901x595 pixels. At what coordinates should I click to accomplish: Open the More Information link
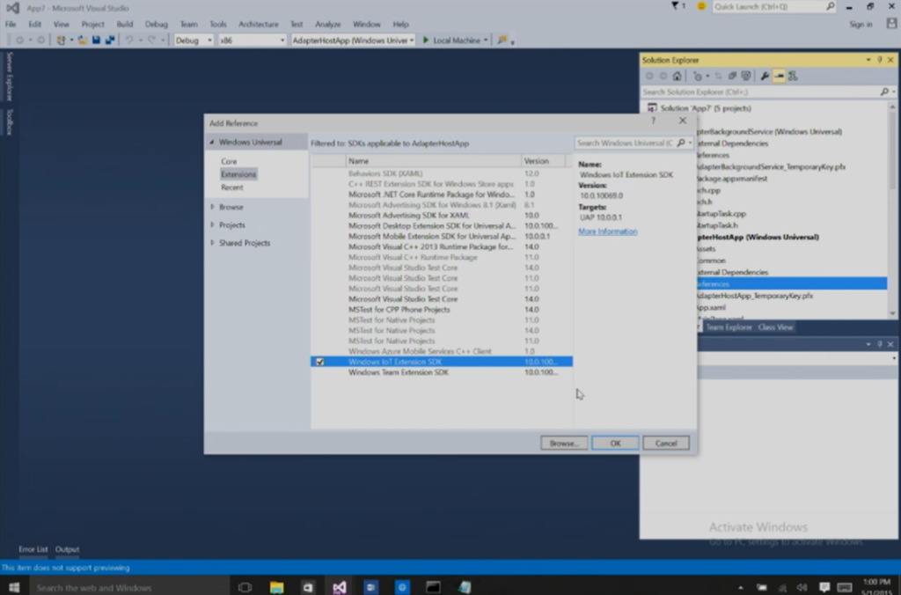pyautogui.click(x=607, y=231)
